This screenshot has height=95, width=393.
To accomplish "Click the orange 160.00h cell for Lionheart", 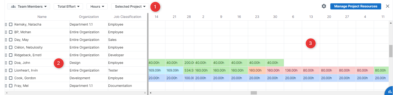I will pyautogui.click(x=257, y=70).
